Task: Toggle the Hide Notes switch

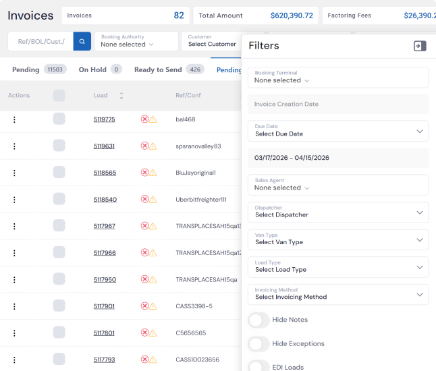Action: point(258,320)
